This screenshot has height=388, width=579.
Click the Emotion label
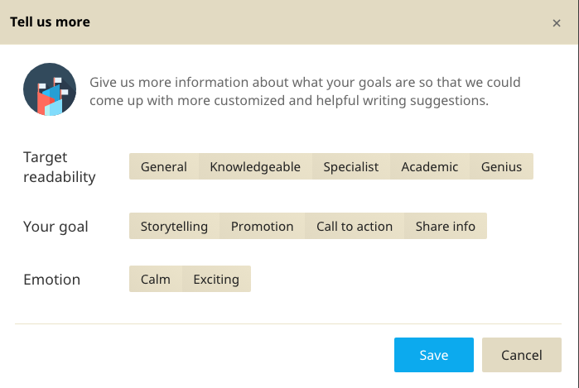[x=52, y=279]
